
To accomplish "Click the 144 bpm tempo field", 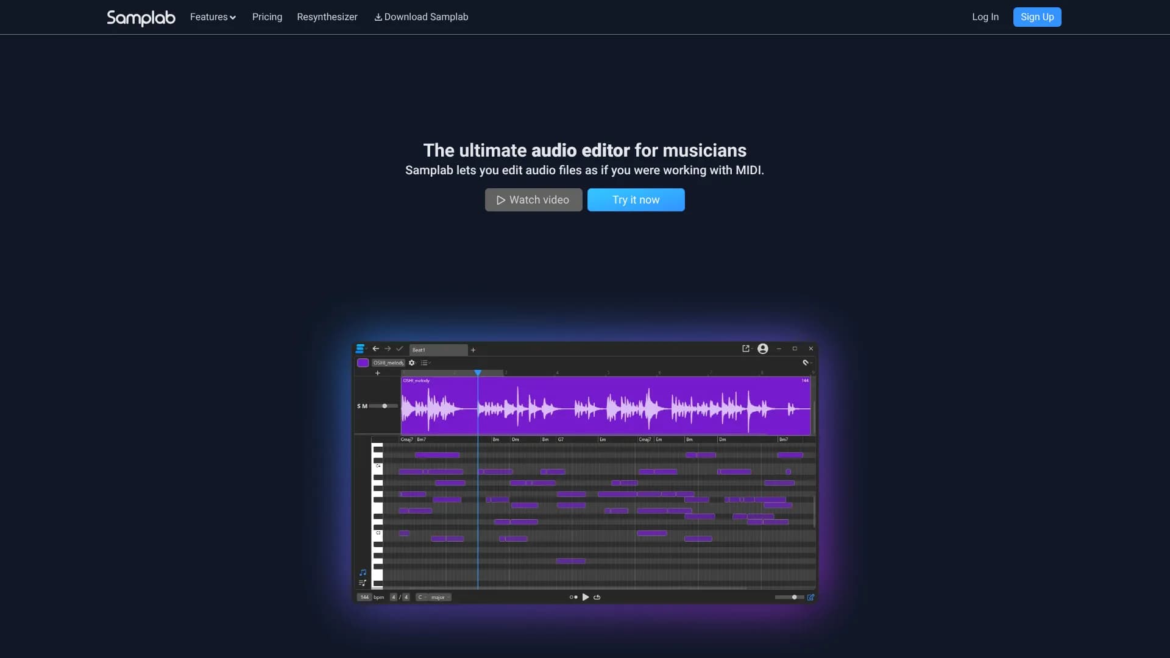I will click(x=364, y=598).
